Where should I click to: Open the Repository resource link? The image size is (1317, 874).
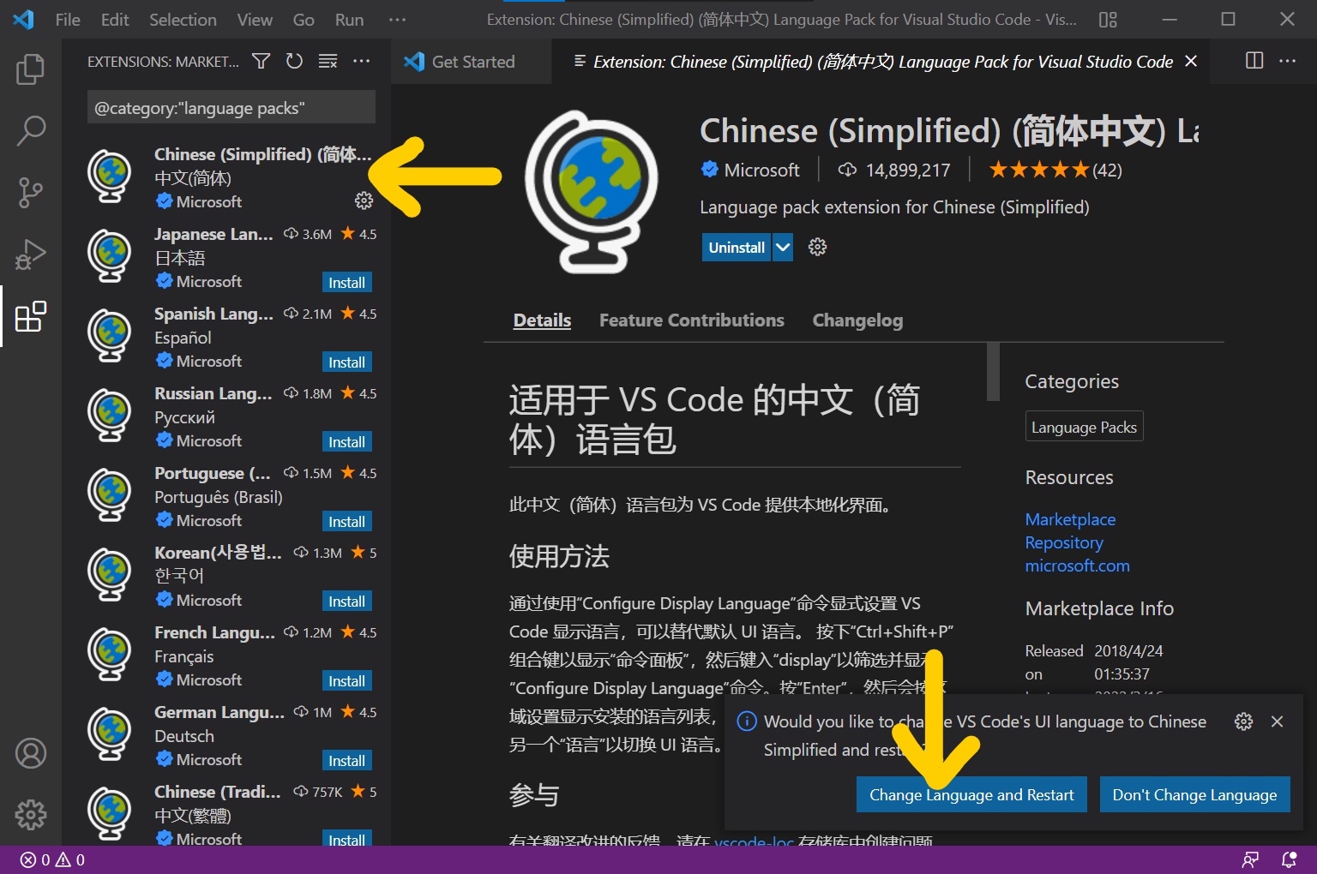(x=1064, y=542)
